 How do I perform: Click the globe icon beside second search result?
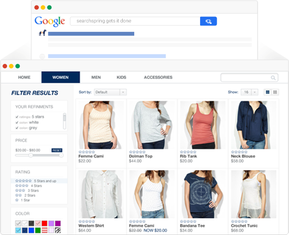pyautogui.click(x=42, y=56)
